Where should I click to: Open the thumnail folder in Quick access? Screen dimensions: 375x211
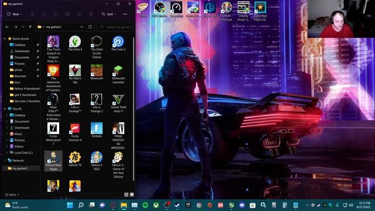point(20,76)
